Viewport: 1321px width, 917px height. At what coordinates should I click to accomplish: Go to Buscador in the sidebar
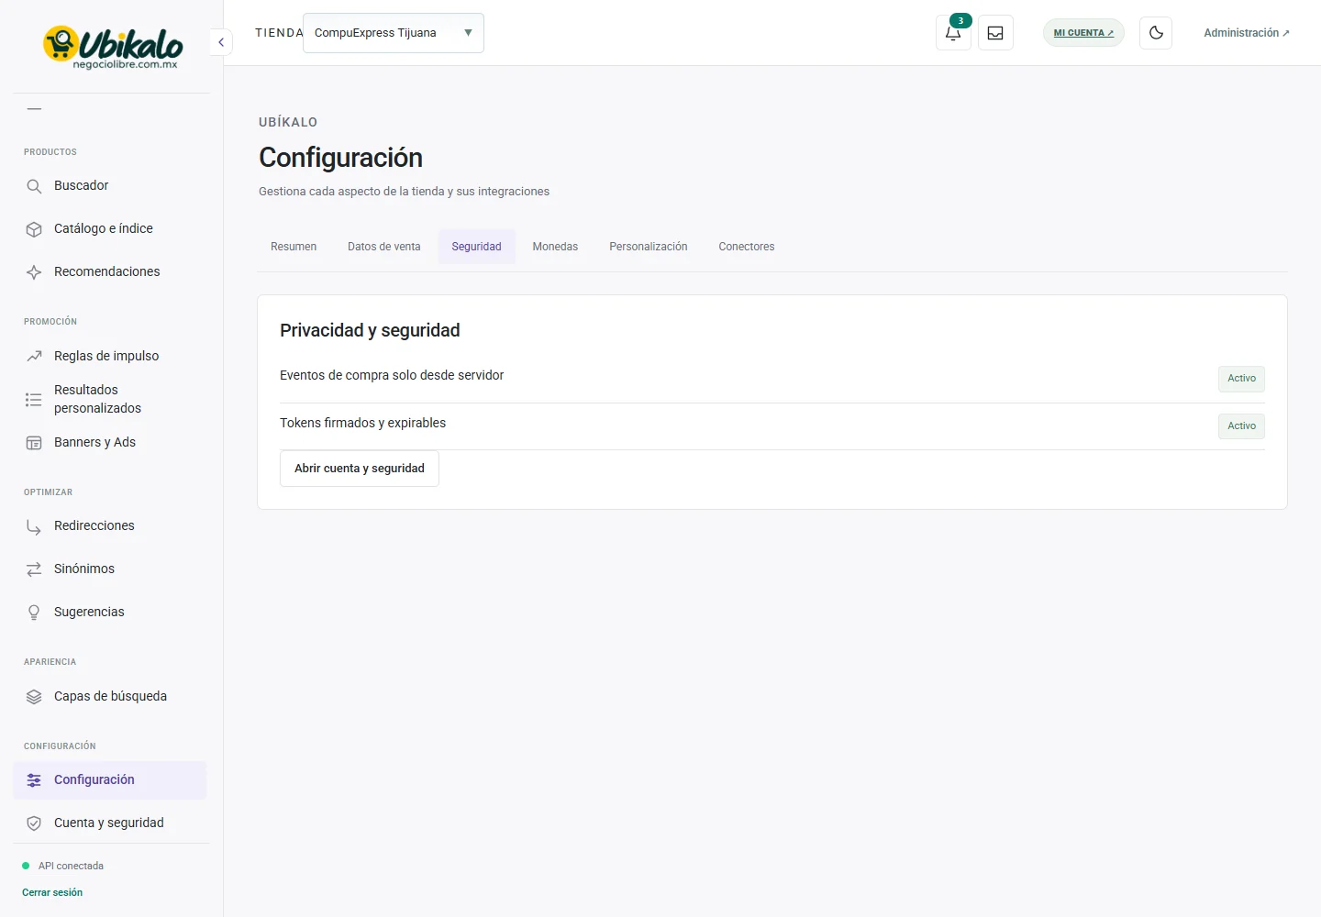point(109,186)
